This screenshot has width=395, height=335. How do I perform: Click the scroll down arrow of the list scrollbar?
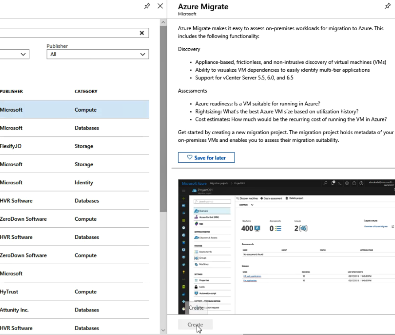point(163,330)
